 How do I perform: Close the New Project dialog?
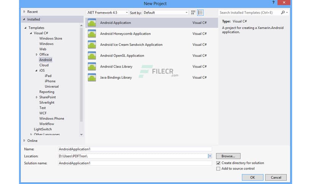click(x=284, y=2)
